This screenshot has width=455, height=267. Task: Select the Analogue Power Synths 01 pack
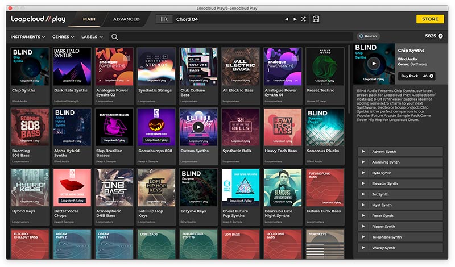[283, 76]
